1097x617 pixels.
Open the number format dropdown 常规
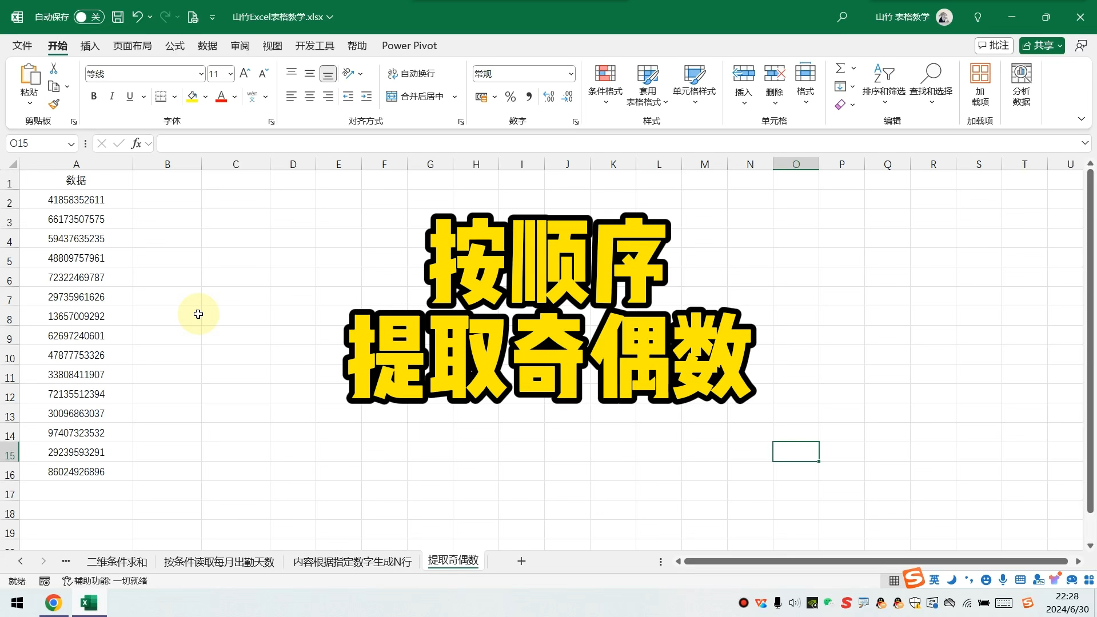(x=571, y=74)
